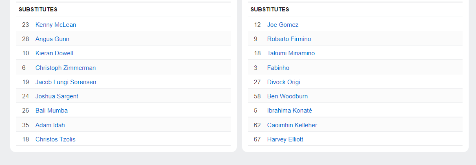
Task: Click the Angus Gunn link
Action: click(52, 39)
